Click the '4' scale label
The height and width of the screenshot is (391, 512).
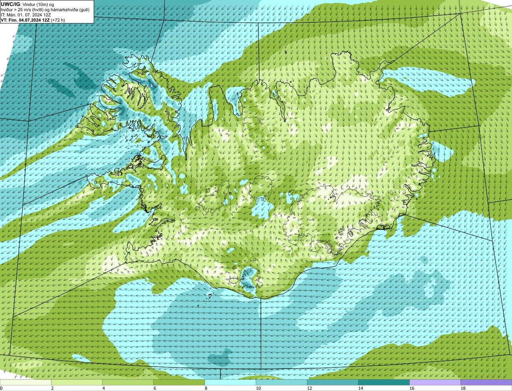104,388
